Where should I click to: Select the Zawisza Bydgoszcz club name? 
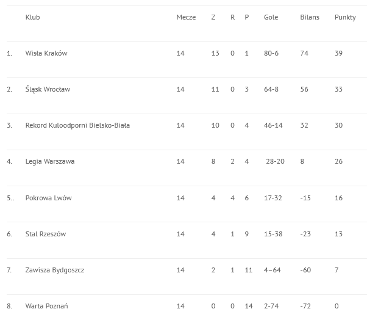55,270
